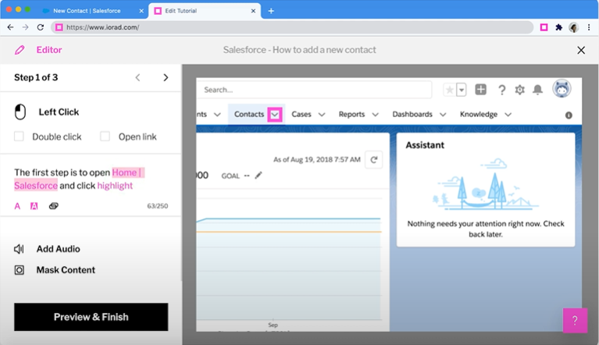Click the Salesforce help question mark icon

point(501,90)
